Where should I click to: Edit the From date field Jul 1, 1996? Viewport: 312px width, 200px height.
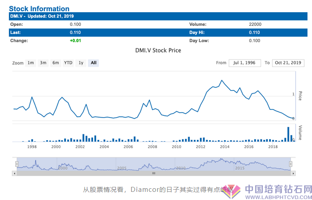245,63
